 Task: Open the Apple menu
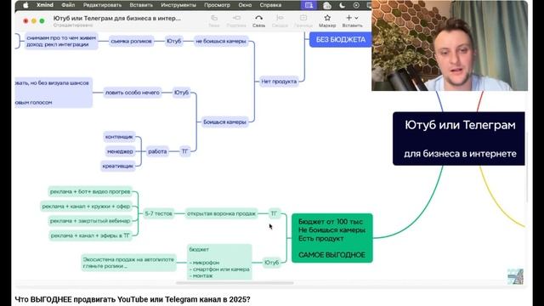[x=25, y=5]
